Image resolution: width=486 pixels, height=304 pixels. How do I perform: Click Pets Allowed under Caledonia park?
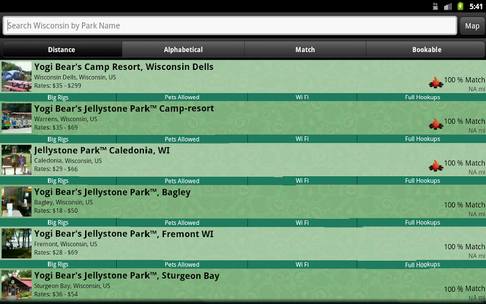coord(182,181)
